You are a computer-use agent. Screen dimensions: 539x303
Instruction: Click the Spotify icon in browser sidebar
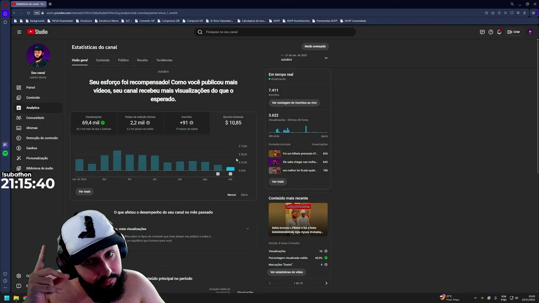pyautogui.click(x=5, y=154)
